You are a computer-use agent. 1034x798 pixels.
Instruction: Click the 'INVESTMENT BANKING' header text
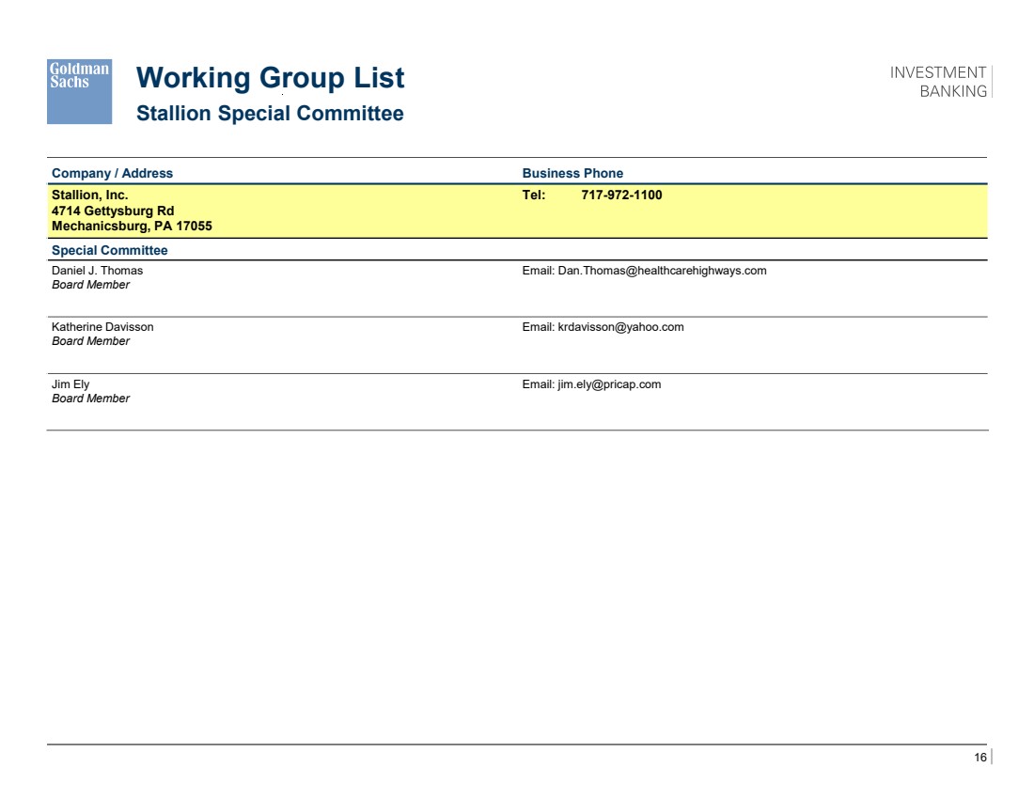(938, 82)
